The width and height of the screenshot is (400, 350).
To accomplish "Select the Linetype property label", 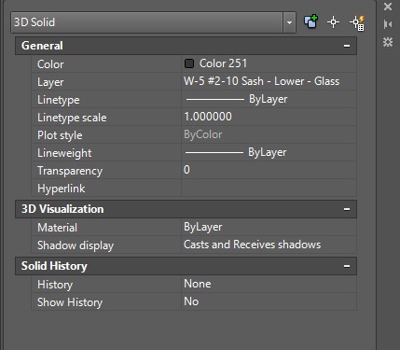I will coord(59,100).
